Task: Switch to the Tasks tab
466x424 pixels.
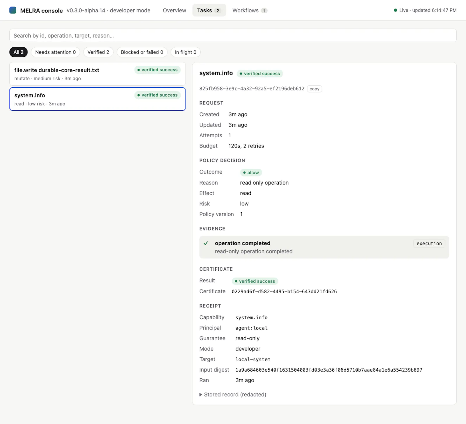Action: click(209, 10)
